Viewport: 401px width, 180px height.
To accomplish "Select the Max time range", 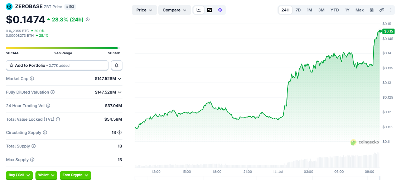I will (x=359, y=10).
